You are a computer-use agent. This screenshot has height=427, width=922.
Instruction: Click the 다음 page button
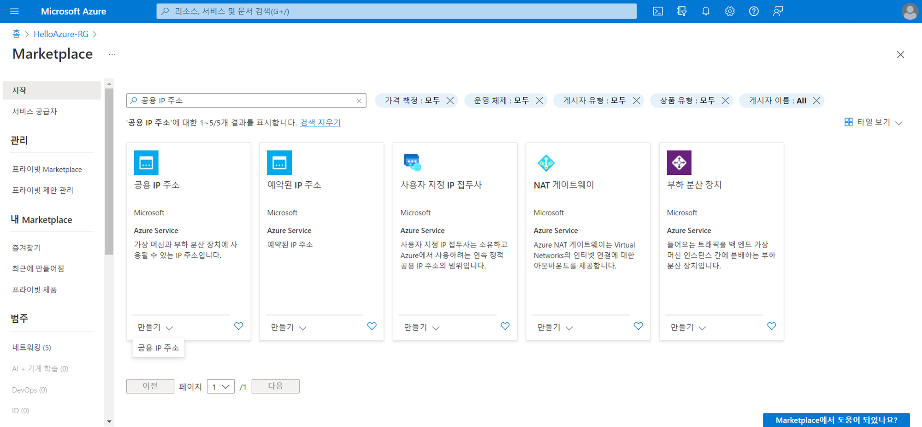[x=276, y=386]
